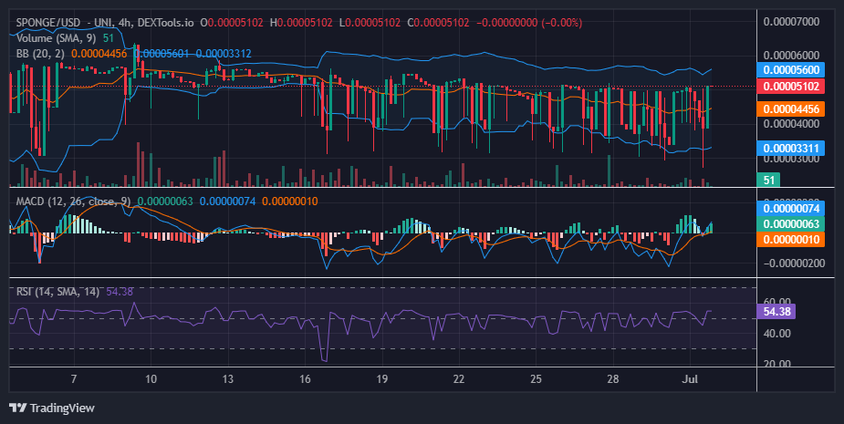Click the red 0.00005102 current price label
This screenshot has width=844, height=424.
point(790,86)
